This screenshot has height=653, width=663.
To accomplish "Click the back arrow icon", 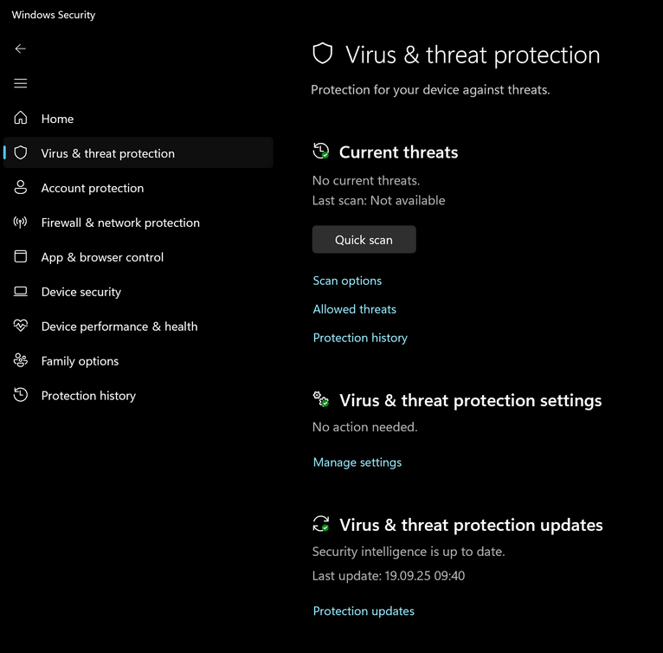I will point(21,49).
